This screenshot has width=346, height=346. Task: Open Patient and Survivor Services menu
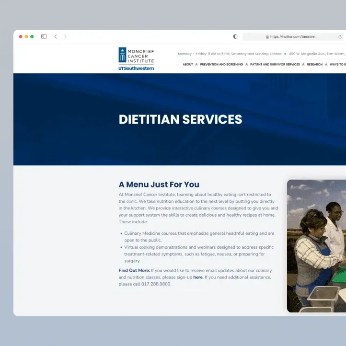(x=275, y=64)
